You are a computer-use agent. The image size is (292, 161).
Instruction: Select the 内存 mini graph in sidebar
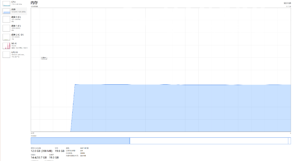[7, 11]
